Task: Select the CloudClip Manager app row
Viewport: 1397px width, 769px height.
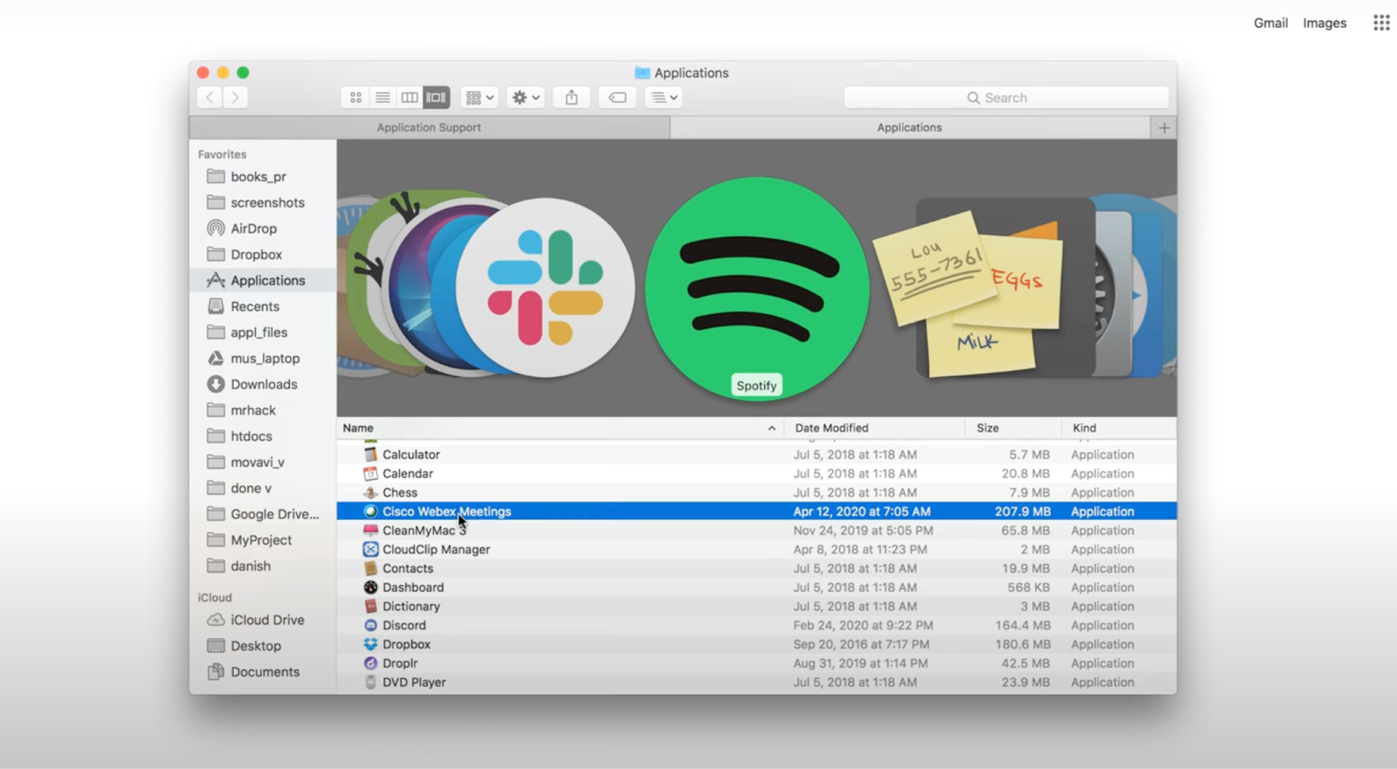Action: [x=757, y=550]
